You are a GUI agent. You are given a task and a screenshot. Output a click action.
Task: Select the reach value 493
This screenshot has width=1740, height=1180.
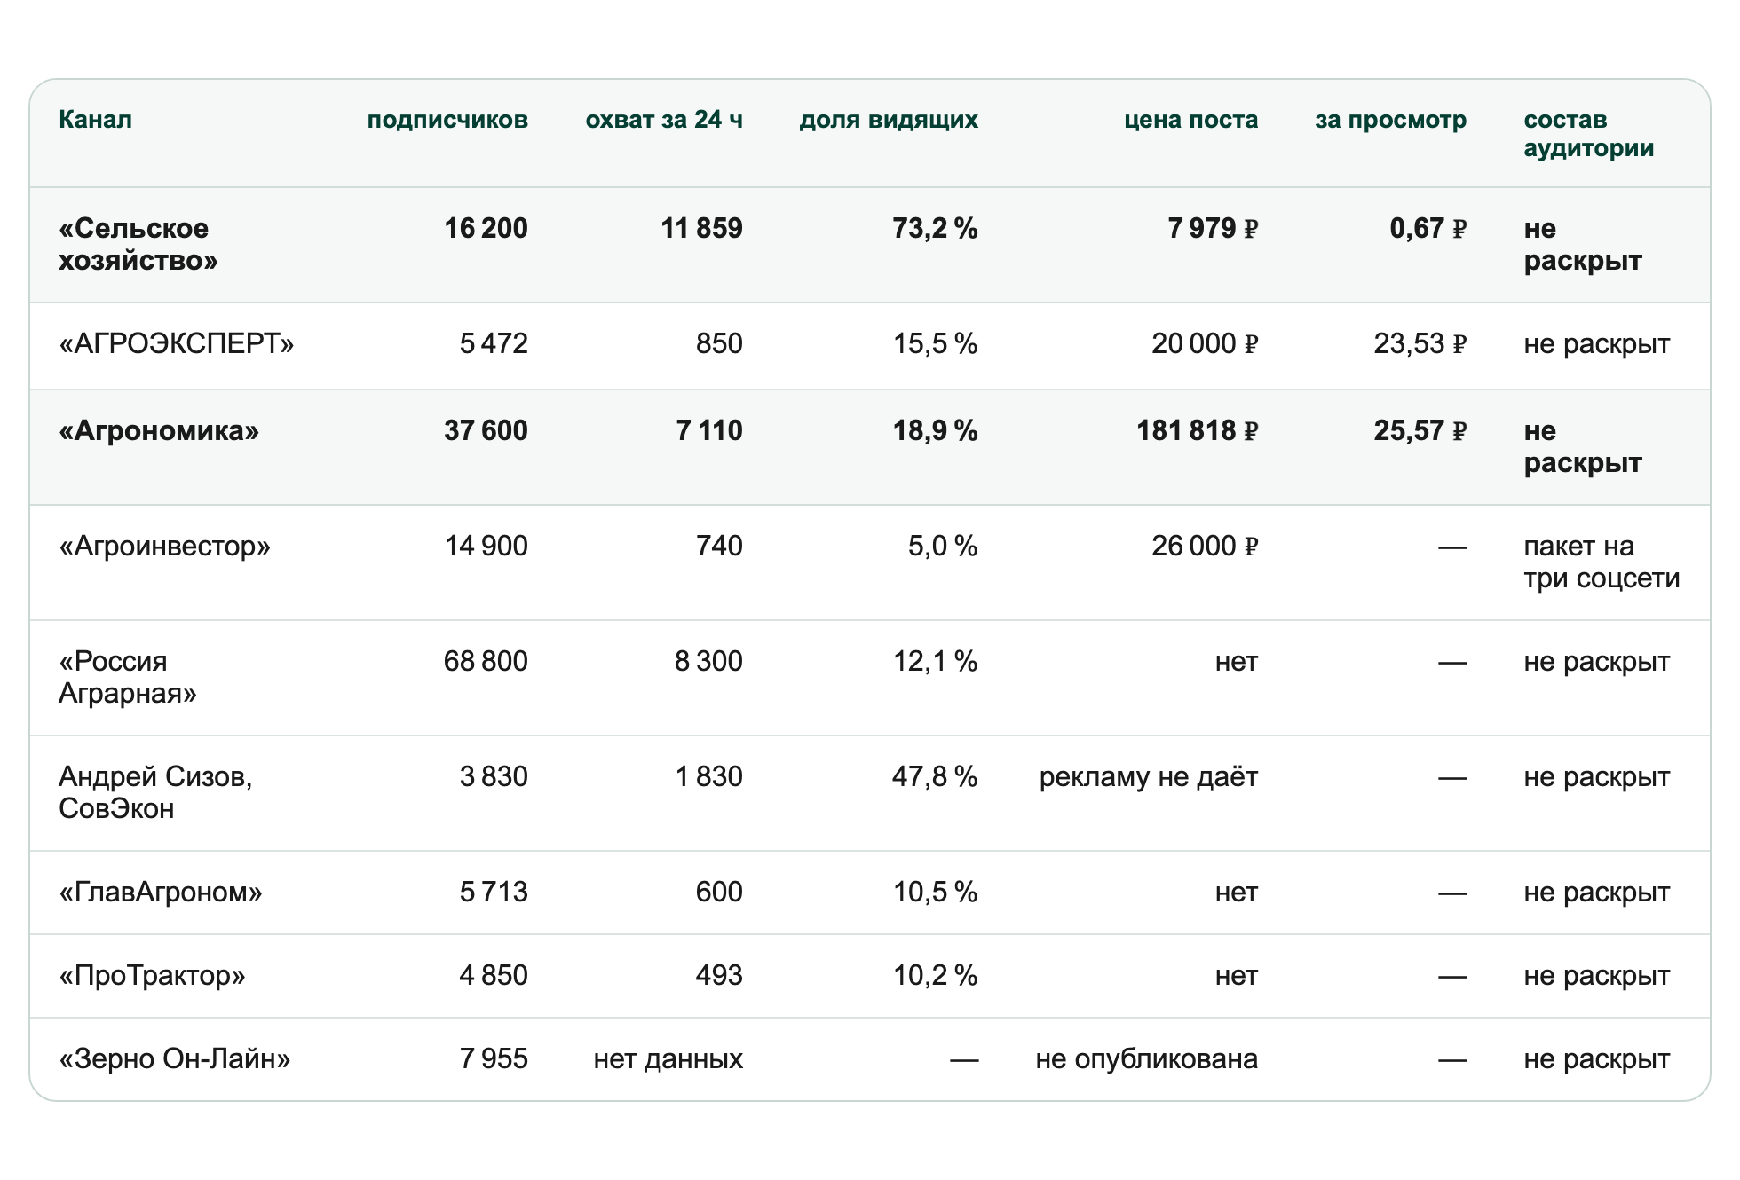click(x=719, y=976)
